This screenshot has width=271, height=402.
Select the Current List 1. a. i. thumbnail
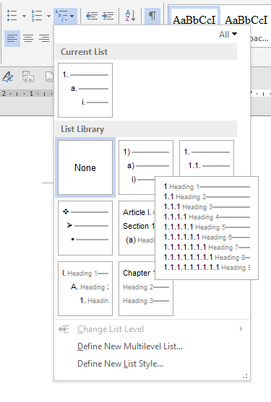[x=85, y=90]
